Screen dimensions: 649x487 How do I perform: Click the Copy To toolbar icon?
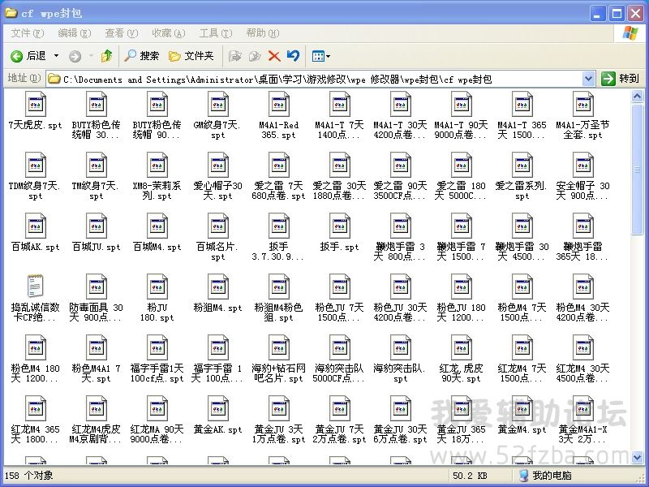pyautogui.click(x=255, y=56)
